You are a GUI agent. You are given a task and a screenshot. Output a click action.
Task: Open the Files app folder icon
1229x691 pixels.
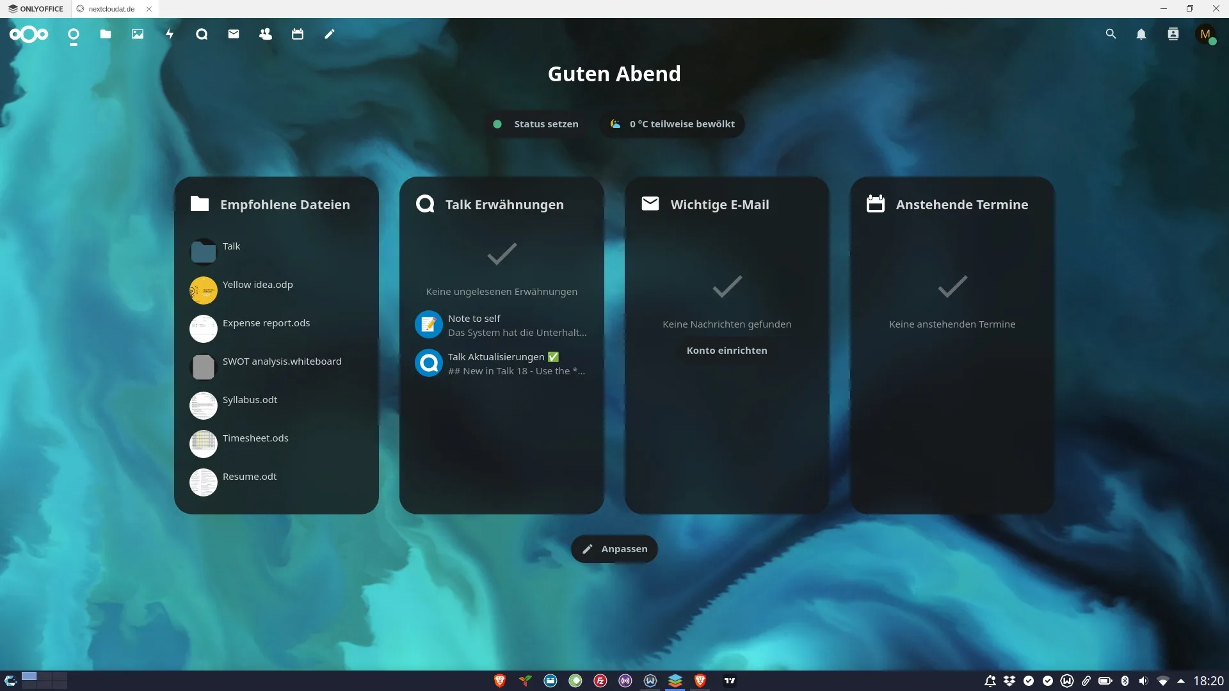click(106, 34)
